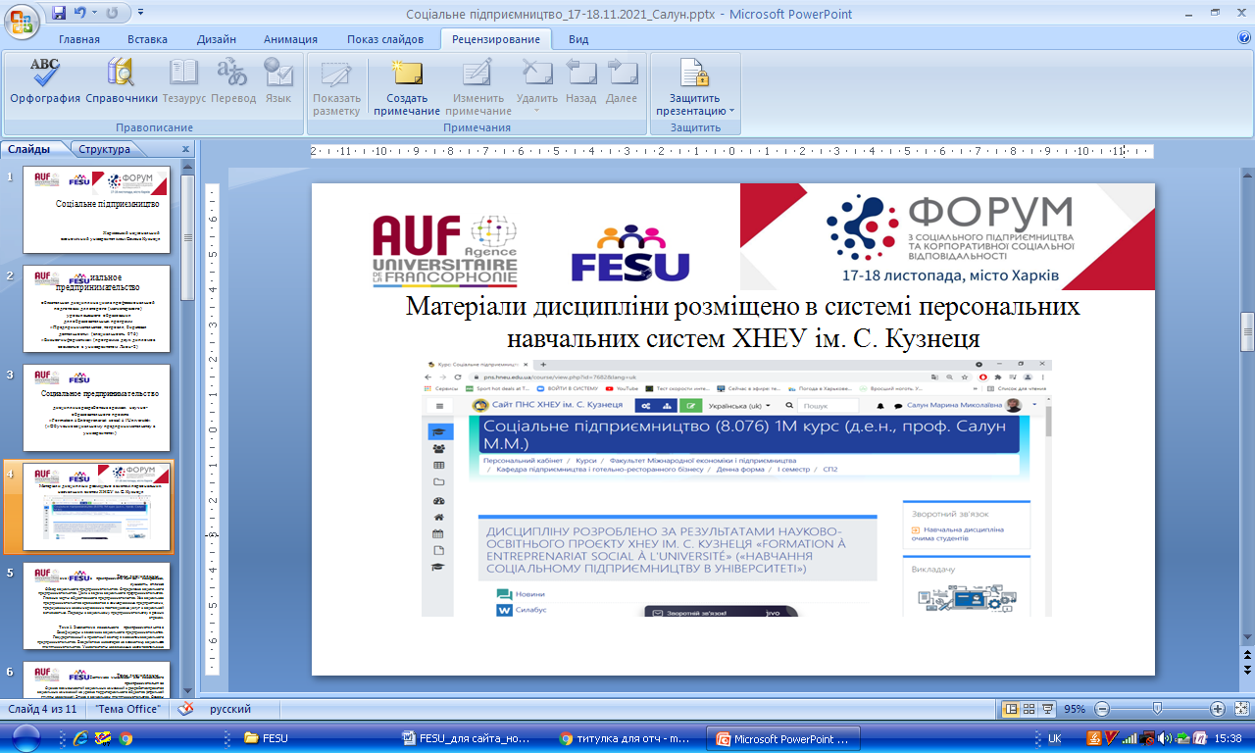The width and height of the screenshot is (1255, 753).
Task: Start Slide Show from status bar
Action: point(1047,709)
